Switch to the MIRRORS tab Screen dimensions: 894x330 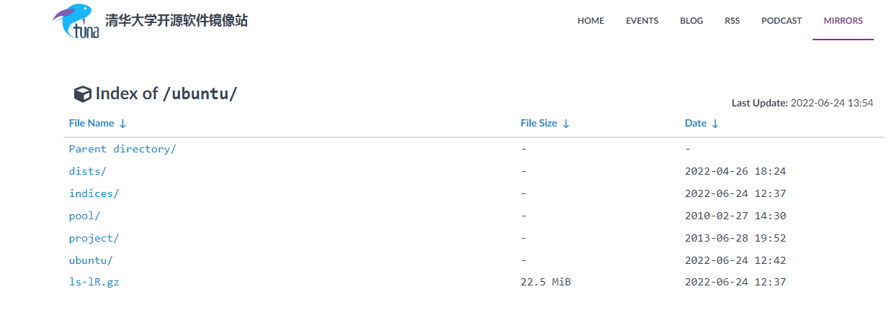843,21
